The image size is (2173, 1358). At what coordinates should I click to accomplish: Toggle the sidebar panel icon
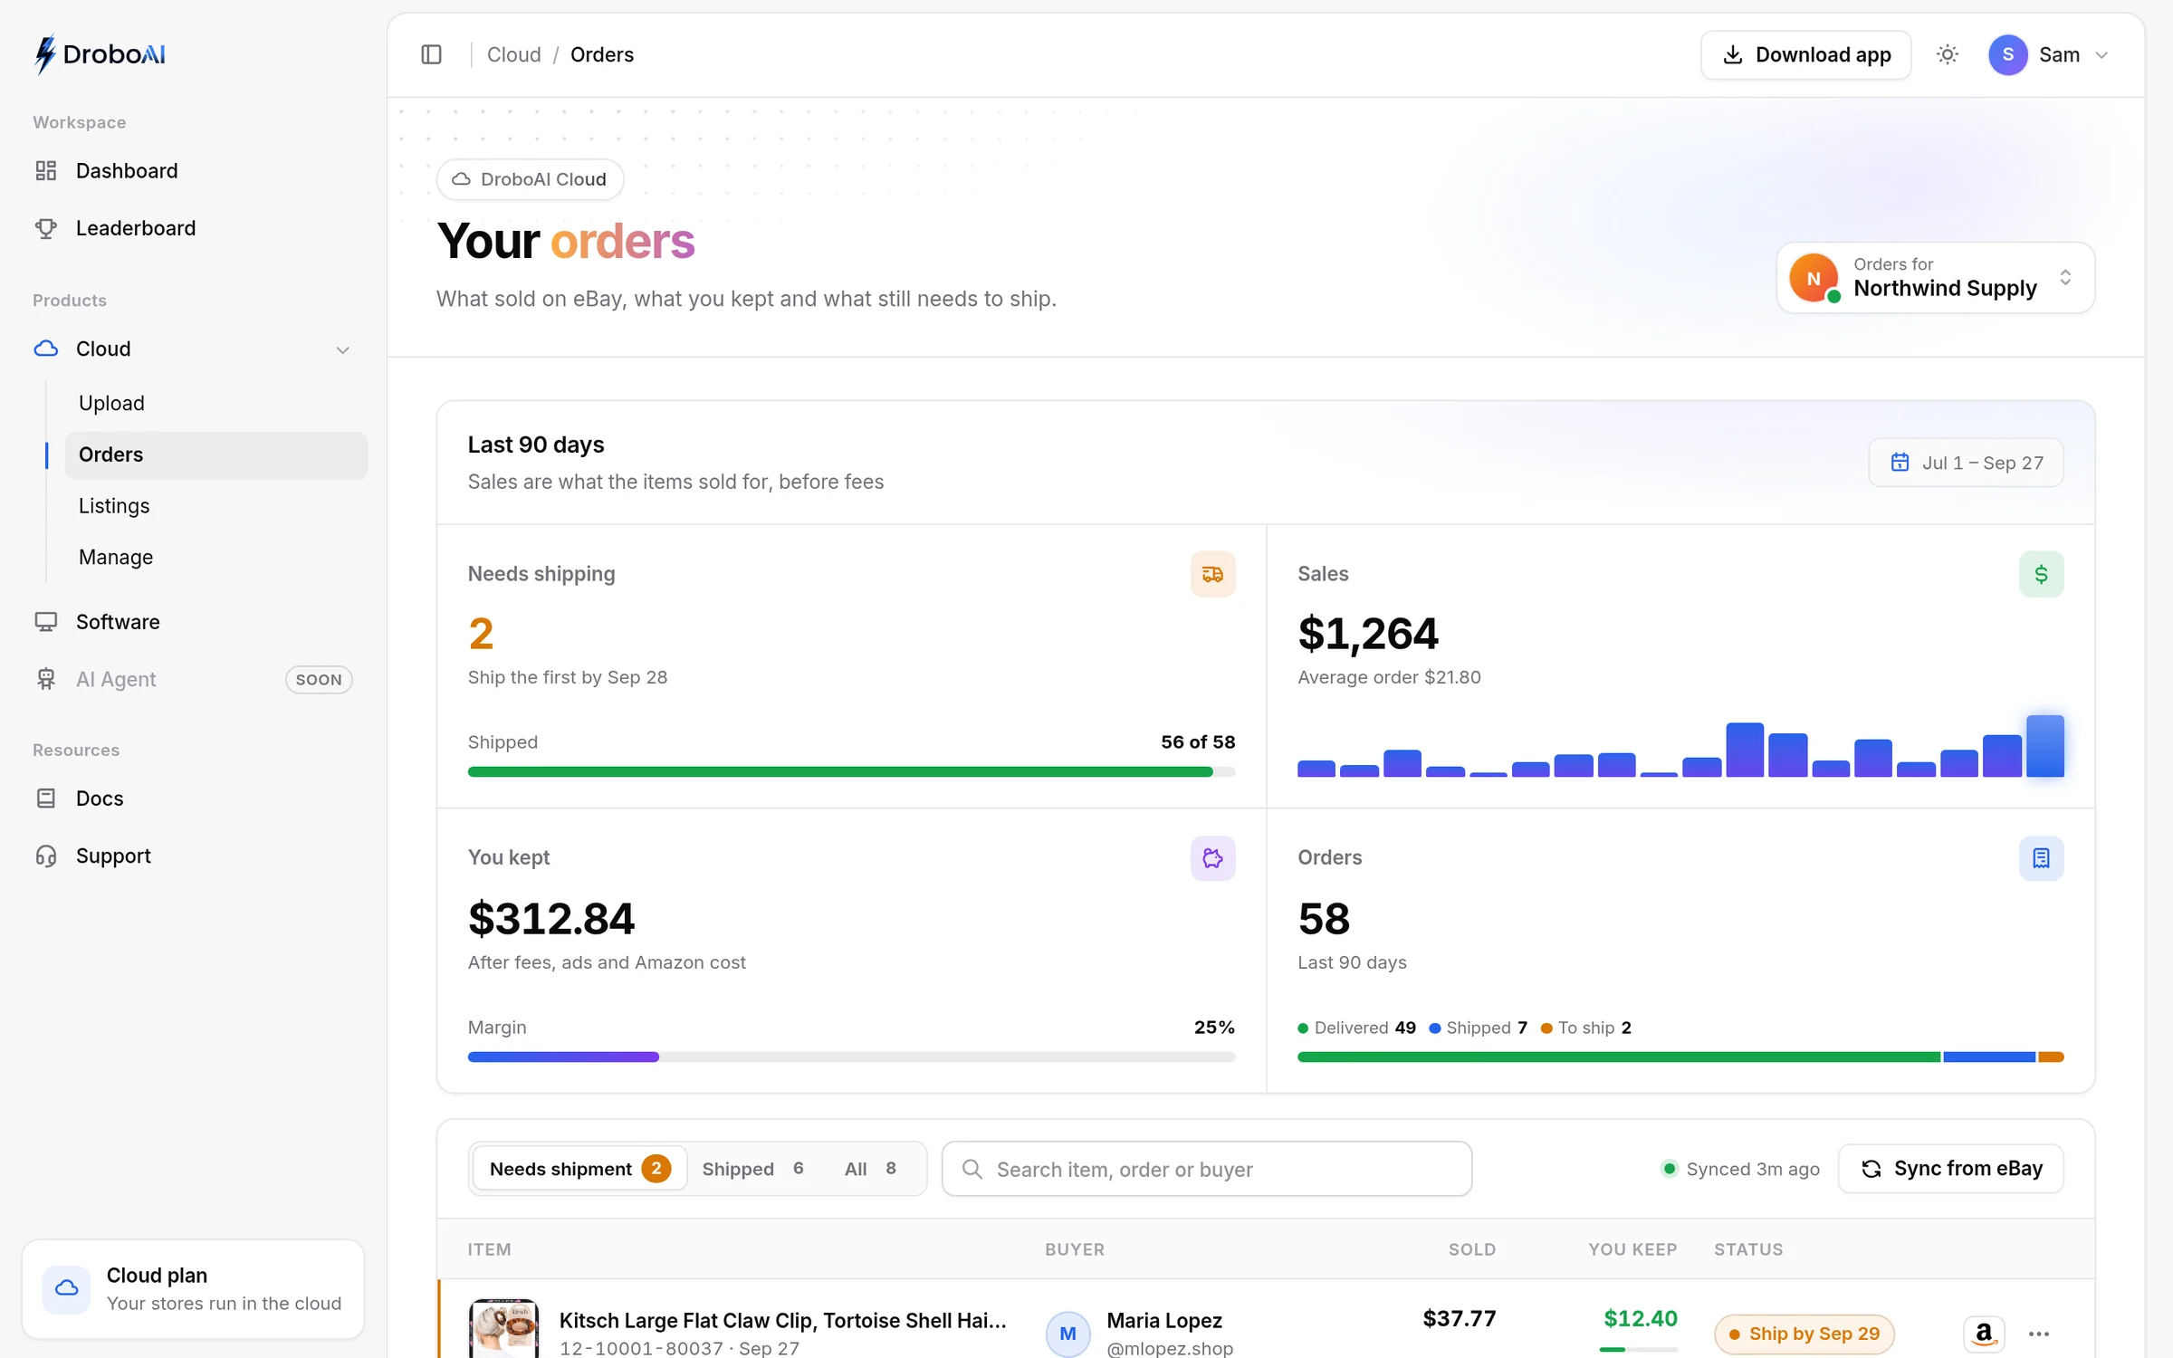(x=431, y=54)
